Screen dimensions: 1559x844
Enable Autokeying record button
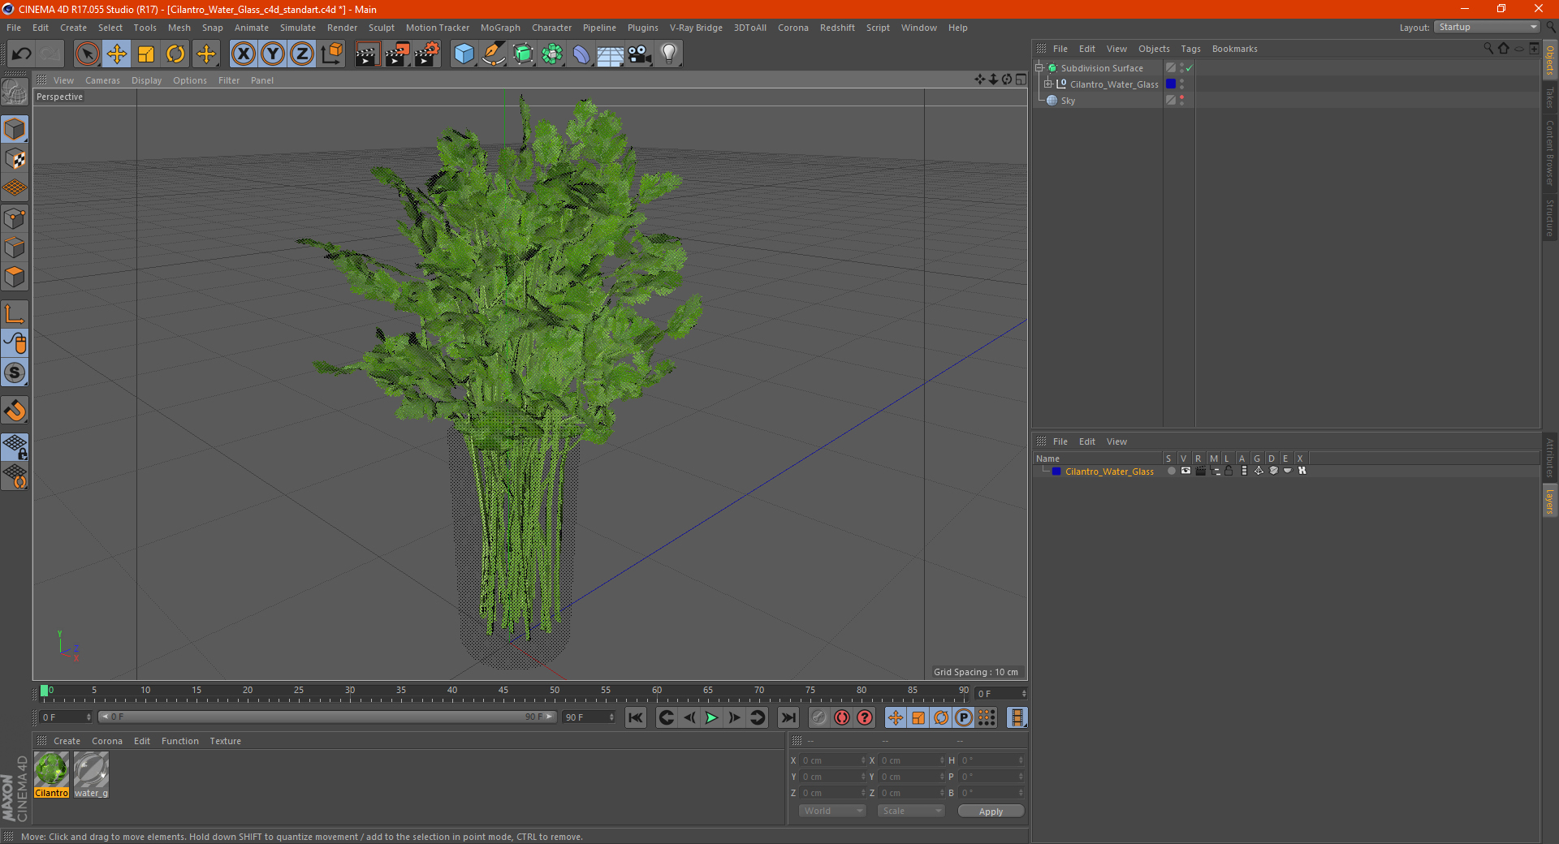coord(842,717)
